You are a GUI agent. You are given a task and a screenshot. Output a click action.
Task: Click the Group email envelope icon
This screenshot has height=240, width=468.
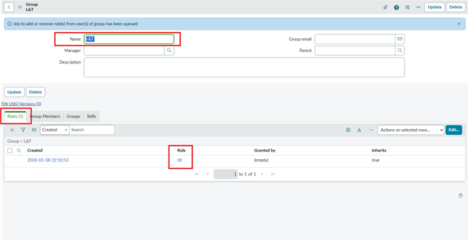click(x=400, y=39)
